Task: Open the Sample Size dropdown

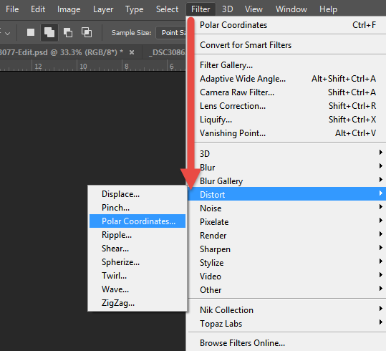Action: 171,33
